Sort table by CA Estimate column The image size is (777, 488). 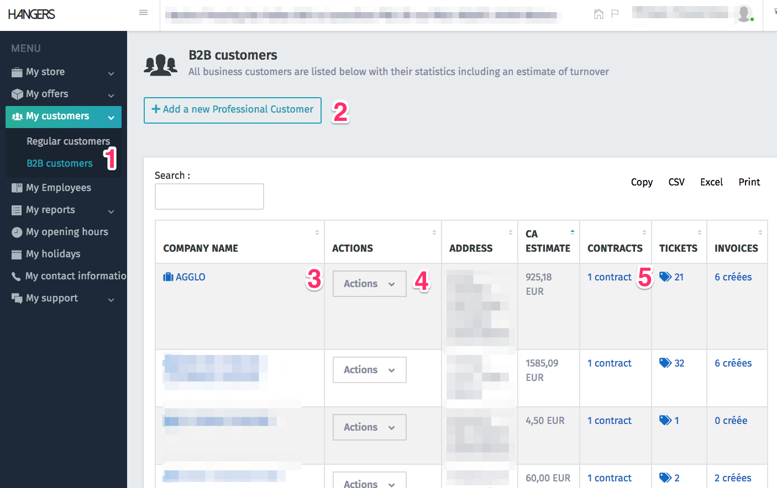[x=548, y=241]
